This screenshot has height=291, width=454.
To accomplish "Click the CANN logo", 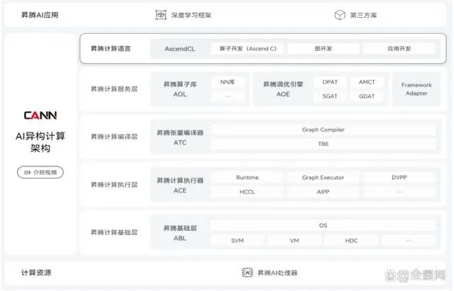I will [40, 115].
